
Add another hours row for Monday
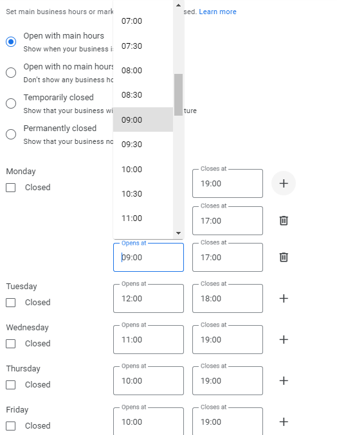pyautogui.click(x=284, y=183)
